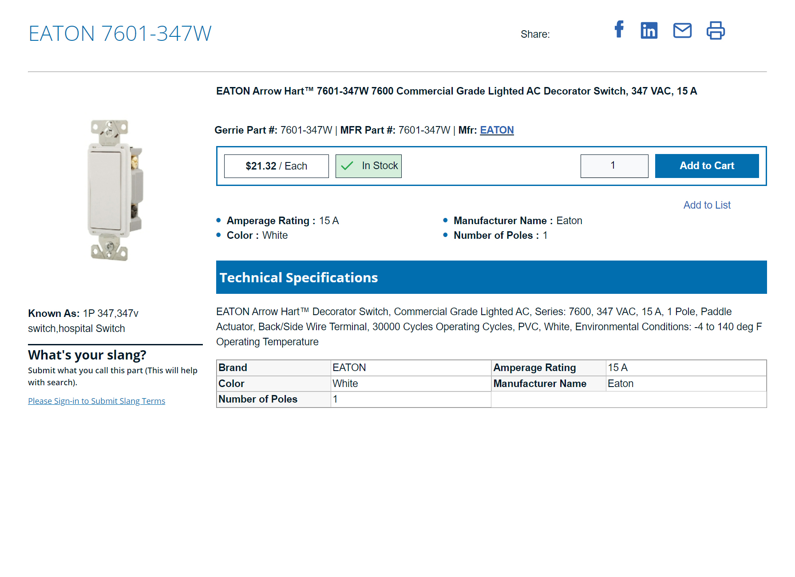Click the Manufacturer Name table label
The width and height of the screenshot is (795, 577).
[x=549, y=383]
